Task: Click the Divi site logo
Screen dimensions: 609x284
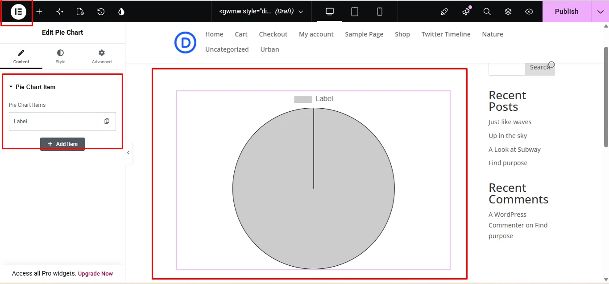Action: coord(185,42)
